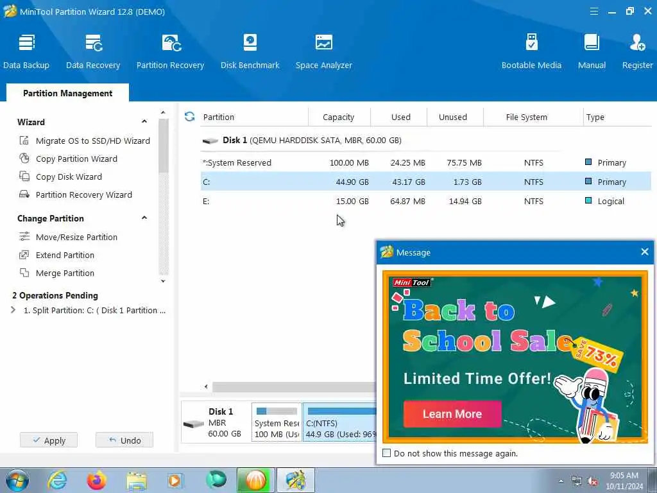
Task: Open the orange striped app in taskbar
Action: [x=255, y=480]
